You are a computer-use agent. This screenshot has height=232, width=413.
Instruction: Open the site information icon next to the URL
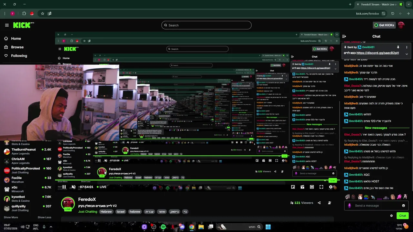pyautogui.click(x=383, y=14)
